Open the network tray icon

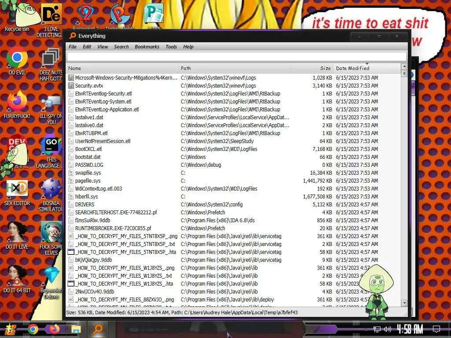(377, 329)
